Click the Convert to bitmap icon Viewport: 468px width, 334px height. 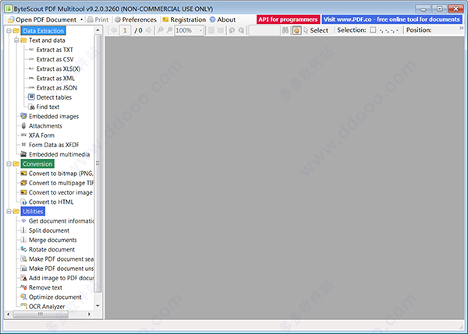(23, 174)
